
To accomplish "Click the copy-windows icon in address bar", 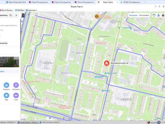I will tap(155, 6).
